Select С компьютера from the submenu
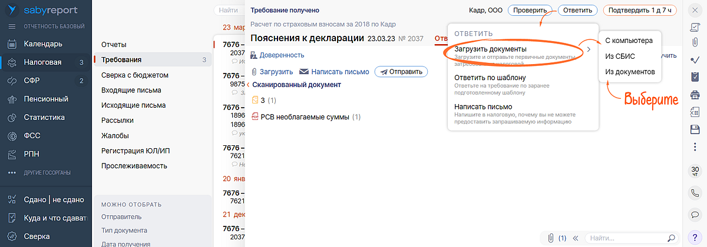Image resolution: width=707 pixels, height=247 pixels. coord(629,41)
